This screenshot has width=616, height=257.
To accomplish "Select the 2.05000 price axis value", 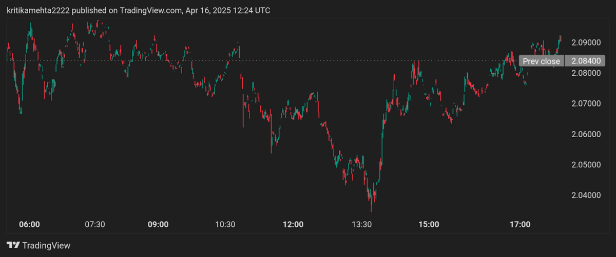I will (586, 165).
